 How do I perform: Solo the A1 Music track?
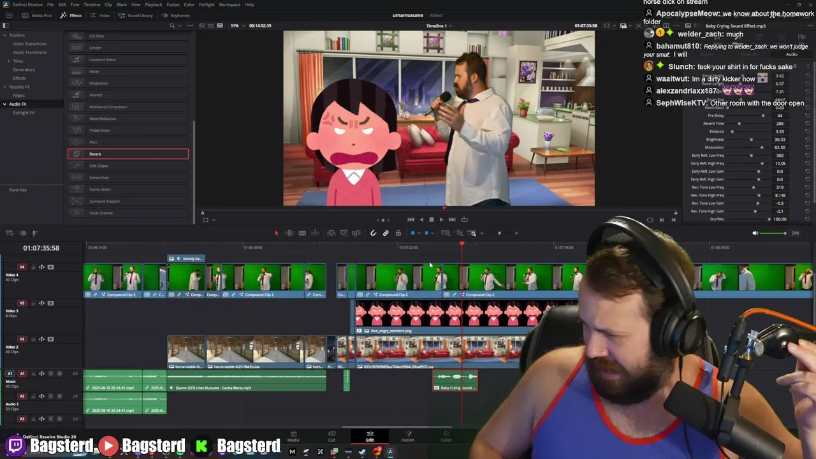[50, 374]
